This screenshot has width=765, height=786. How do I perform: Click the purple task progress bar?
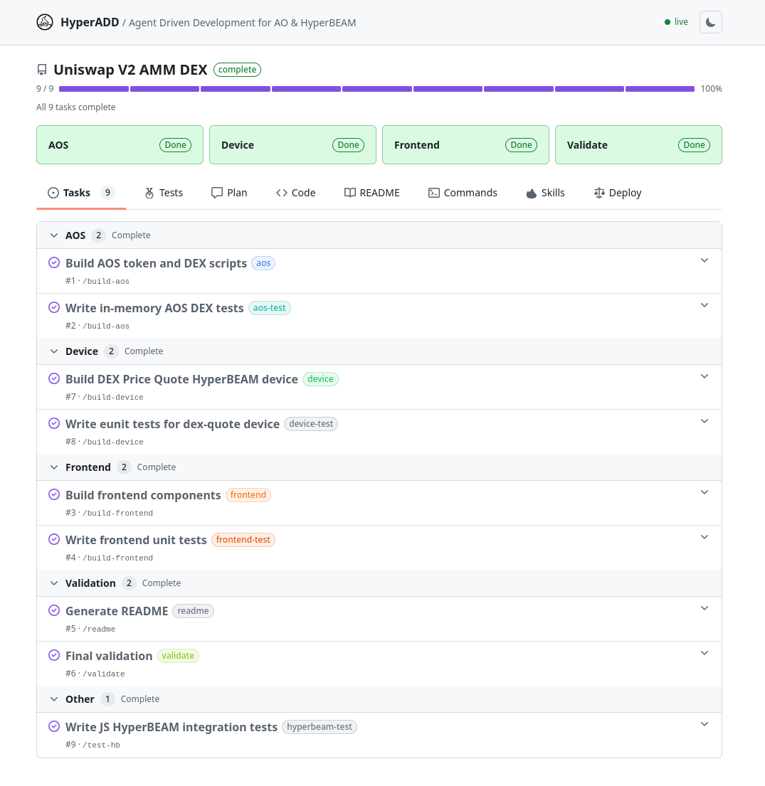(376, 89)
